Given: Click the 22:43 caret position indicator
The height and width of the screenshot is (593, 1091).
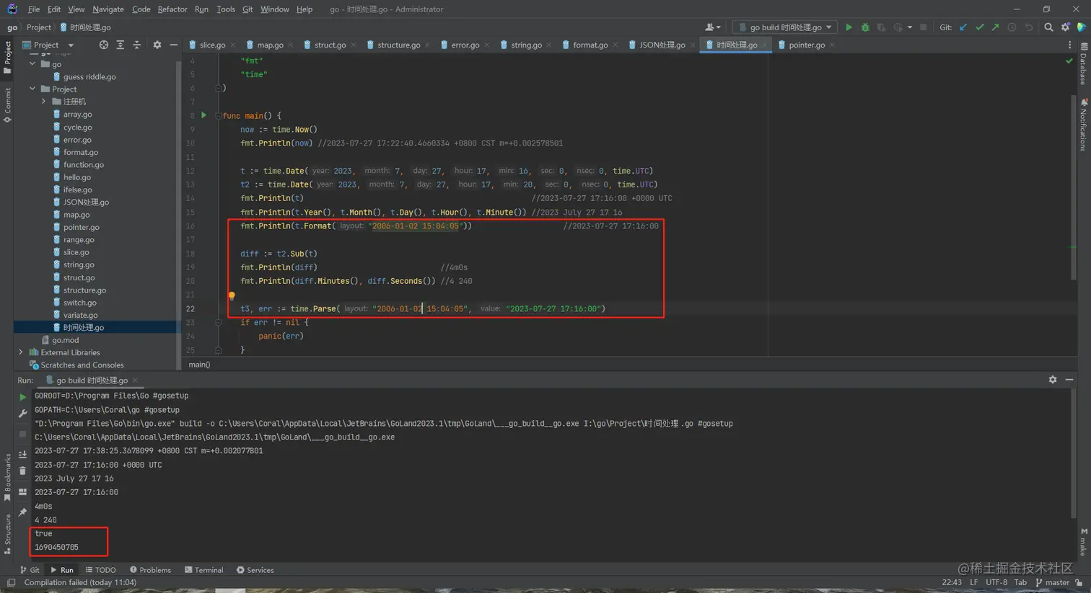Looking at the screenshot, I should point(952,582).
